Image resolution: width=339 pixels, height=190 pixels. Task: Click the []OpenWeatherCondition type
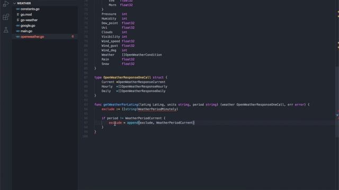click(142, 55)
